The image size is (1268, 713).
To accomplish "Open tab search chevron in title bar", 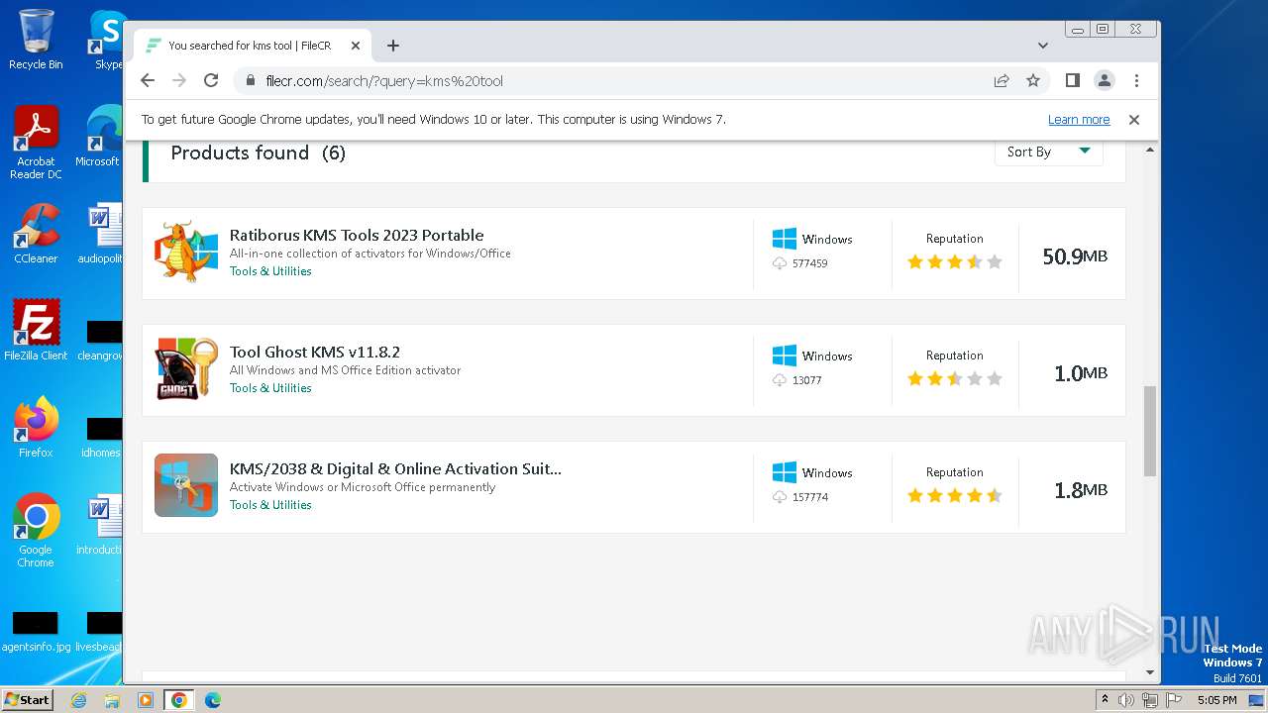I will point(1043,46).
